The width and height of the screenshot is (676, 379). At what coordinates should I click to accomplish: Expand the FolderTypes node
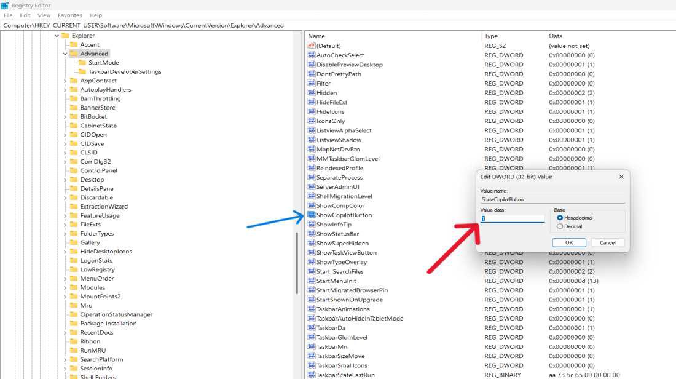click(x=65, y=234)
